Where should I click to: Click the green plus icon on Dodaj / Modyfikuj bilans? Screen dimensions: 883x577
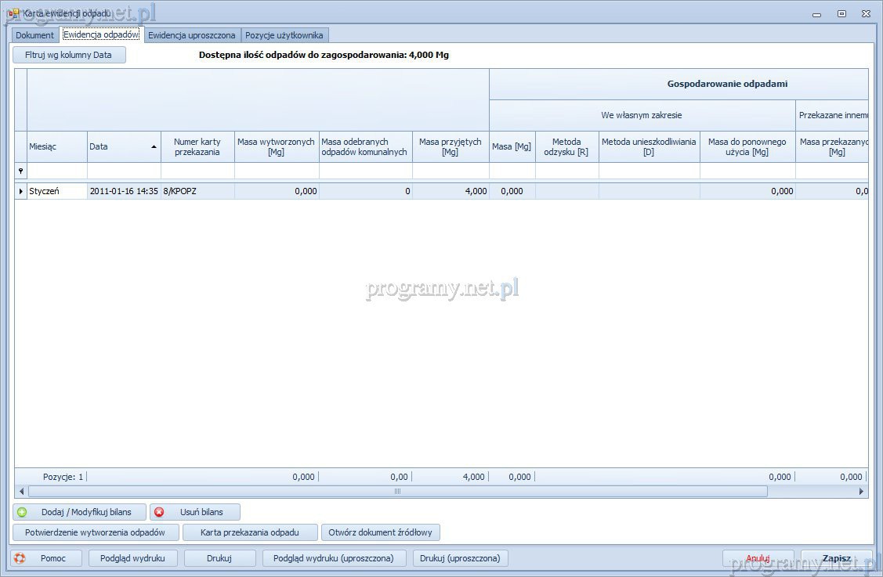point(22,512)
